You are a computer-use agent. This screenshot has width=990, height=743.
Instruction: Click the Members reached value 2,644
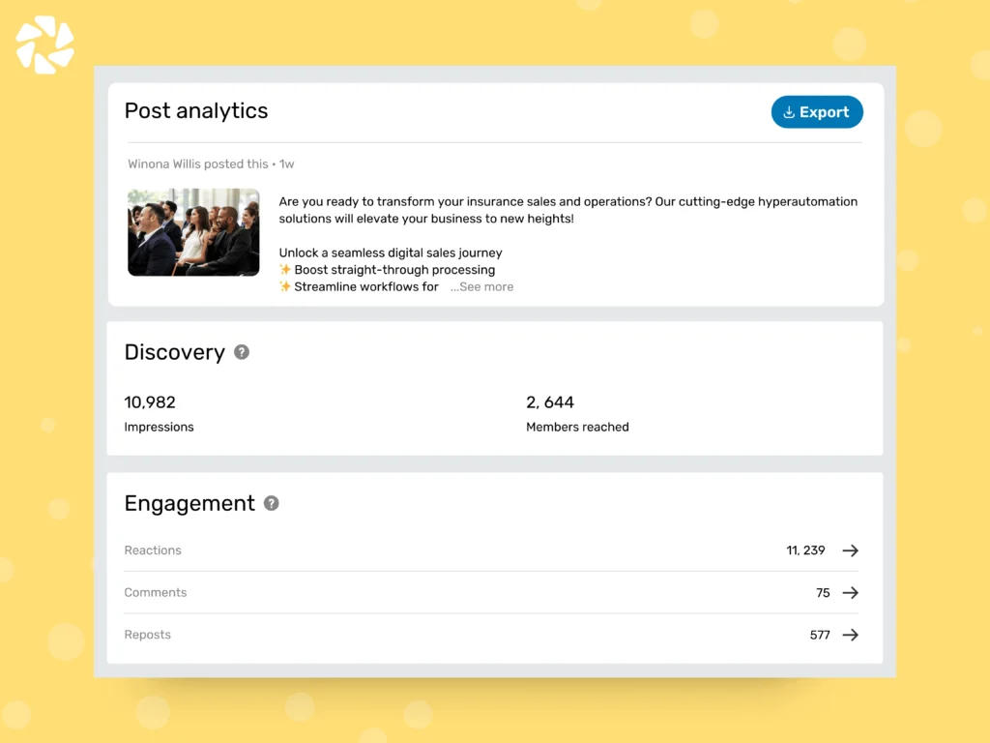coord(549,402)
